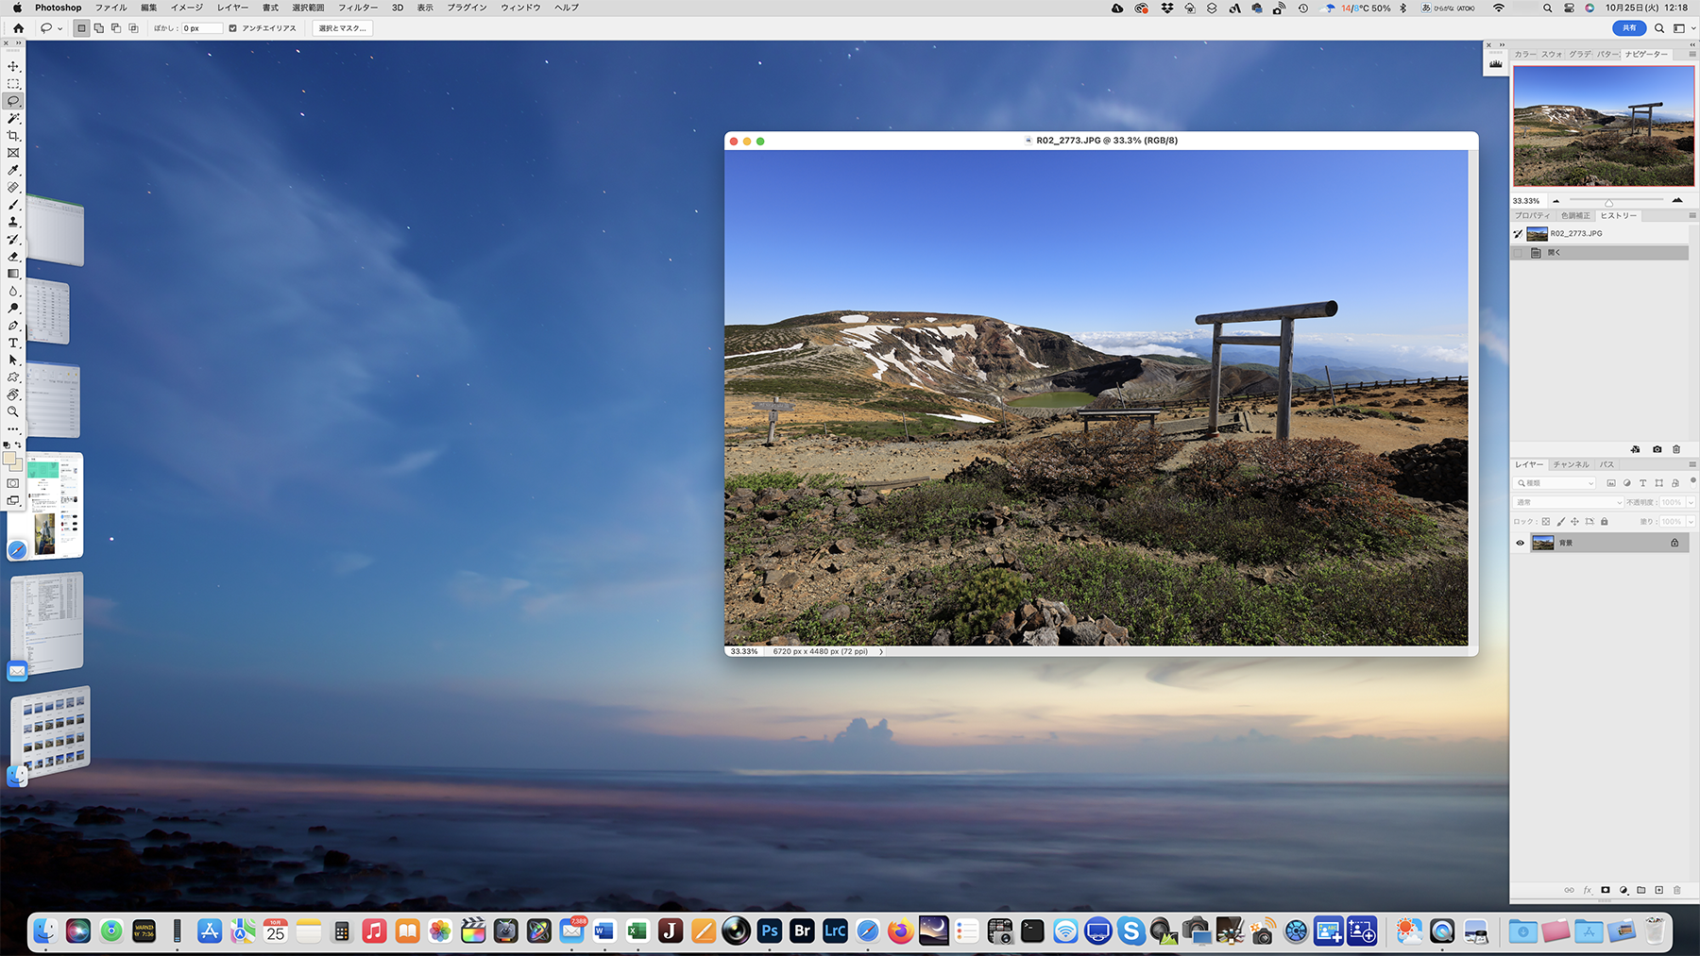Uncheck the アンチエイリアス checkbox
The width and height of the screenshot is (1700, 956).
(x=233, y=28)
